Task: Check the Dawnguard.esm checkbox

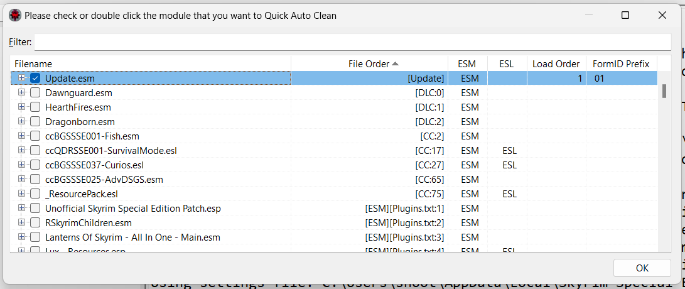Action: [35, 93]
